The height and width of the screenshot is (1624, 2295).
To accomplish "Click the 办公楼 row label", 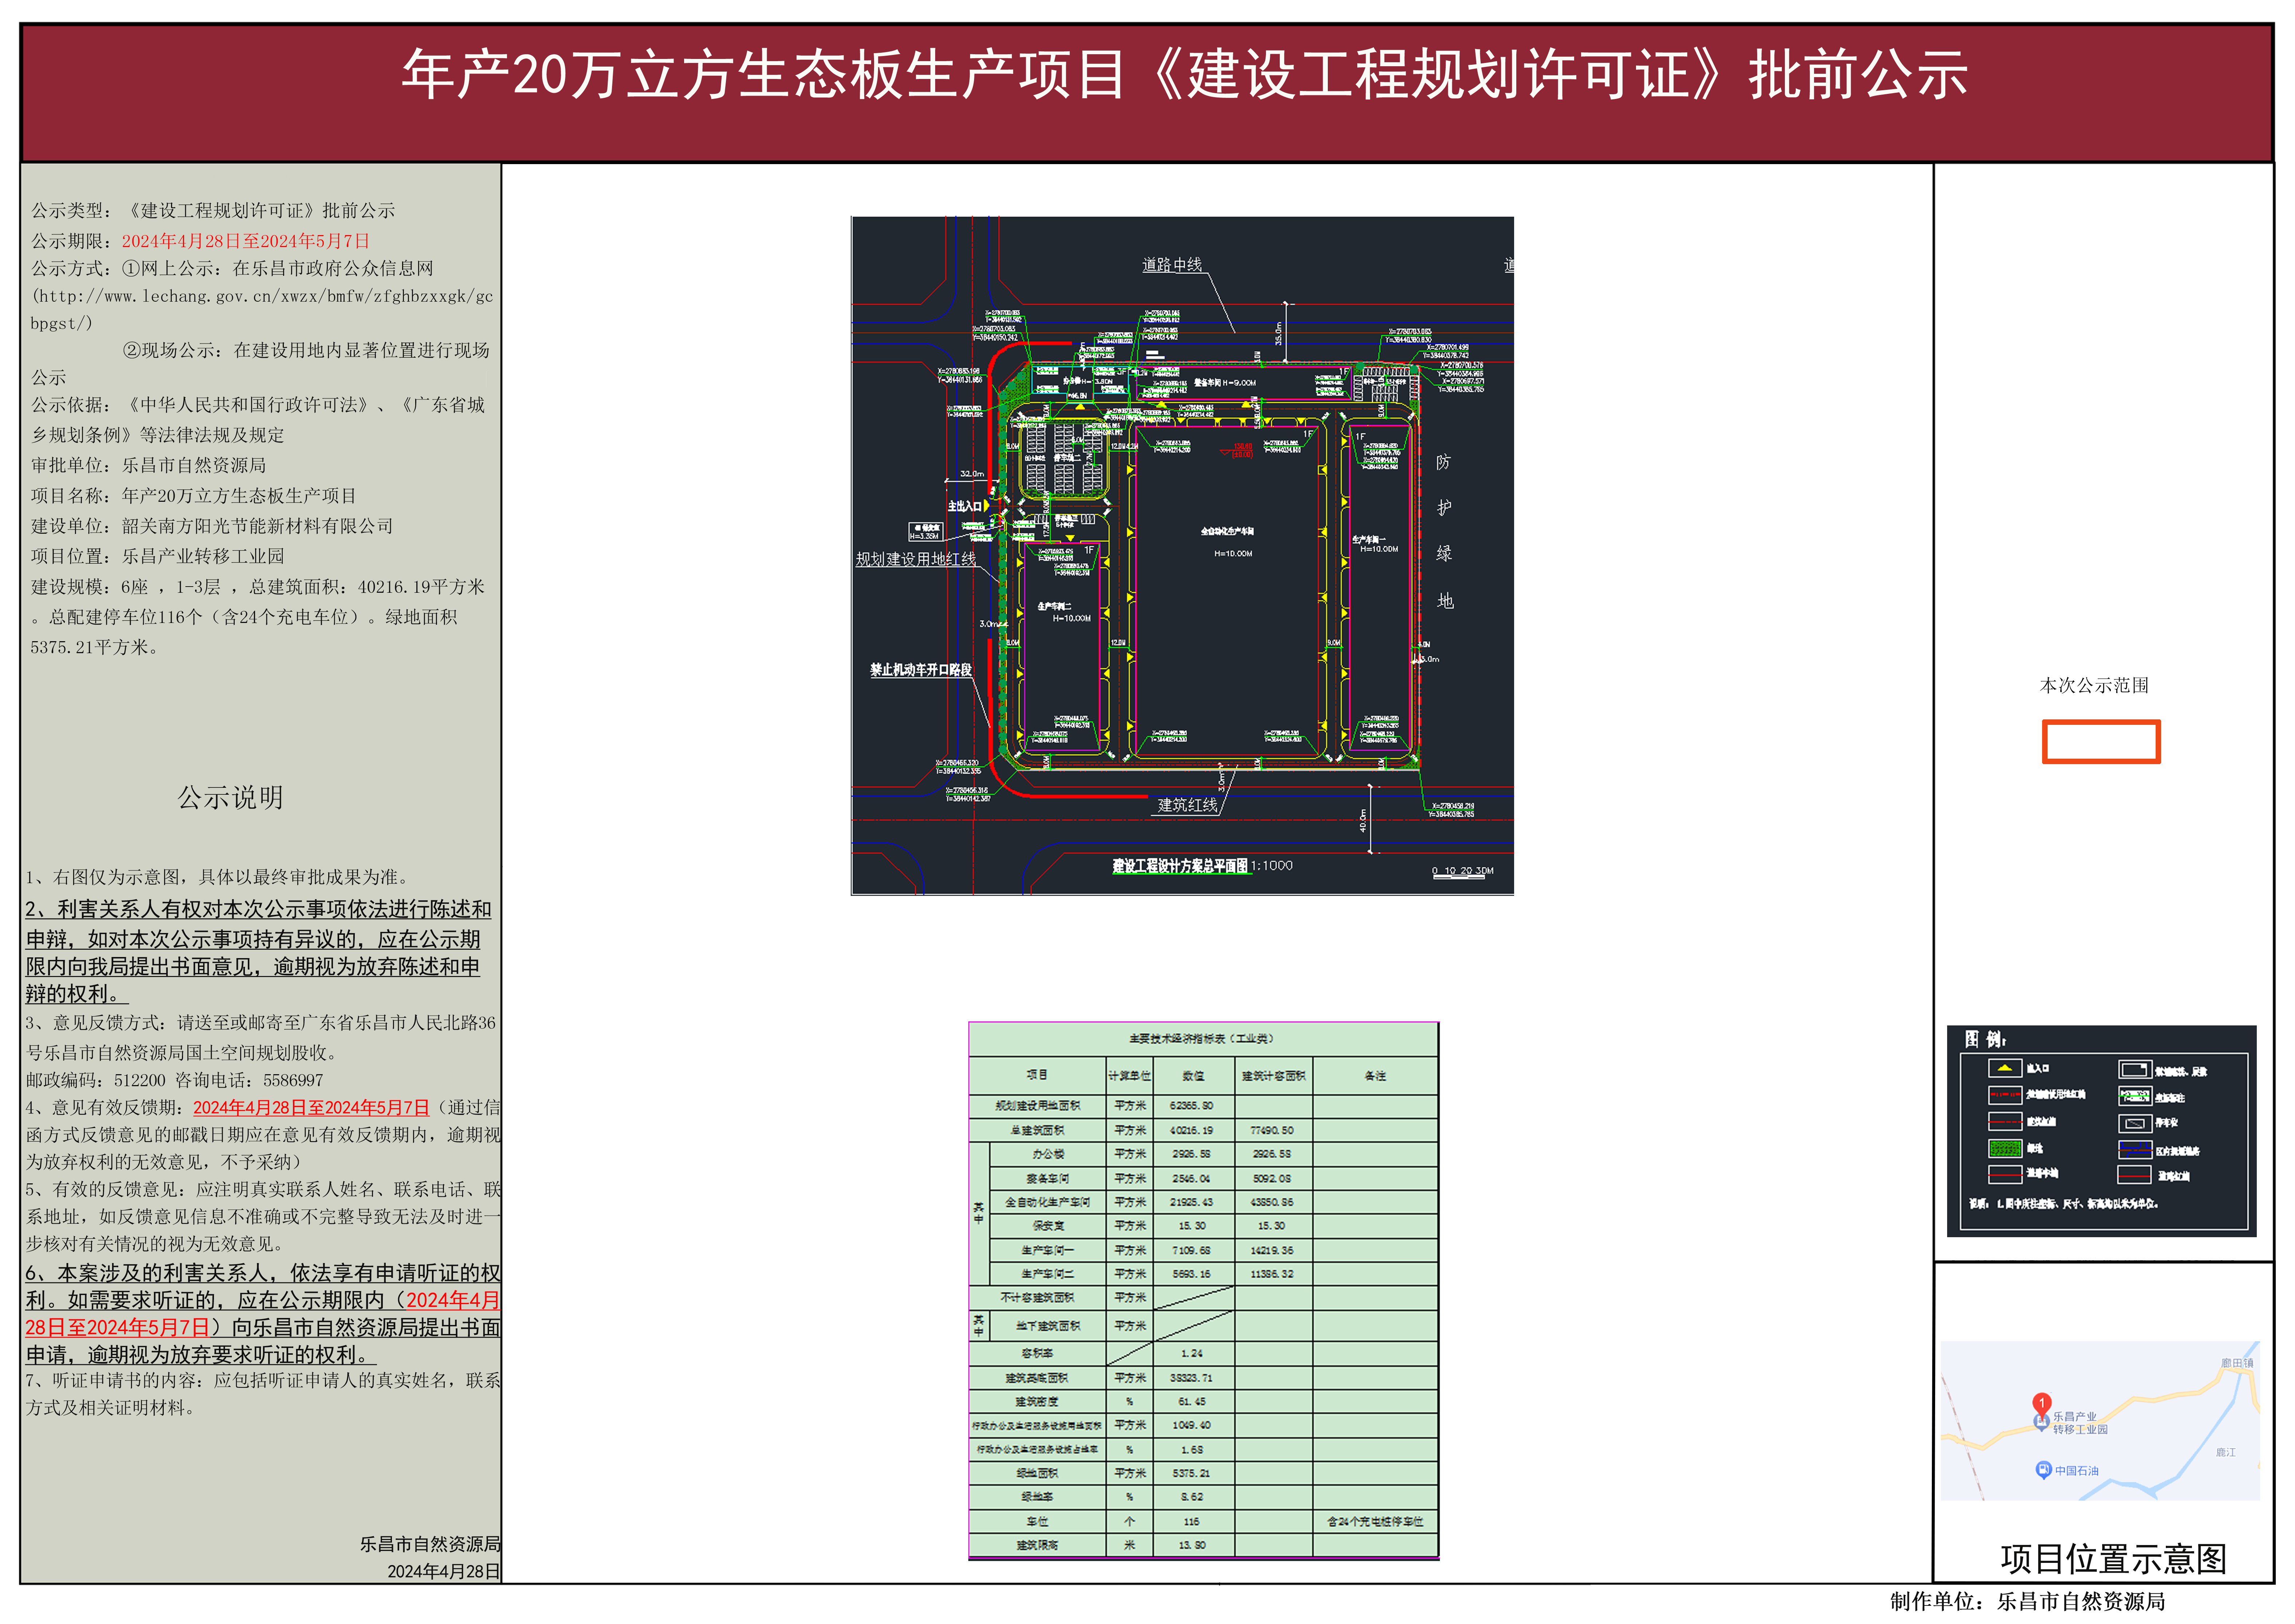I will coord(1048,1154).
